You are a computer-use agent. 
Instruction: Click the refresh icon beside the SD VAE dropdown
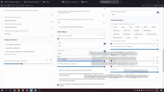(105, 44)
